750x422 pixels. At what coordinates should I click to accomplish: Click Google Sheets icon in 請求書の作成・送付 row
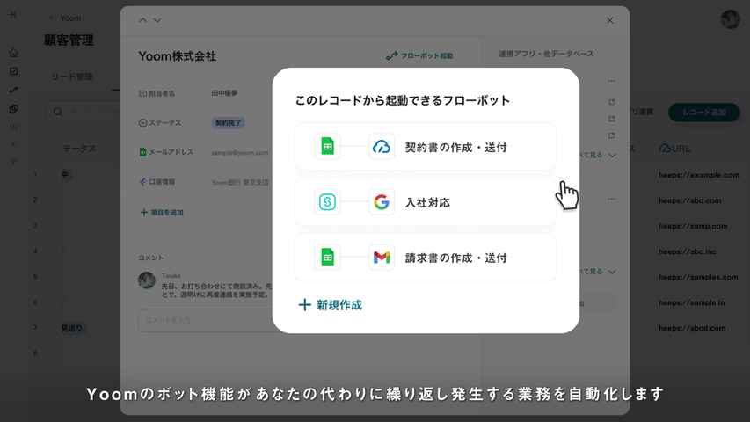pyautogui.click(x=327, y=258)
